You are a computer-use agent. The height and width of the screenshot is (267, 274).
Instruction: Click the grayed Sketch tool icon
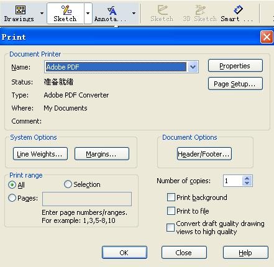163,10
